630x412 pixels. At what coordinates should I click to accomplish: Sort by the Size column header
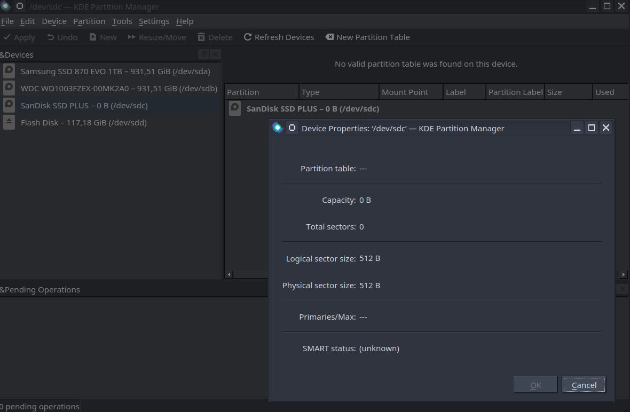(x=568, y=92)
